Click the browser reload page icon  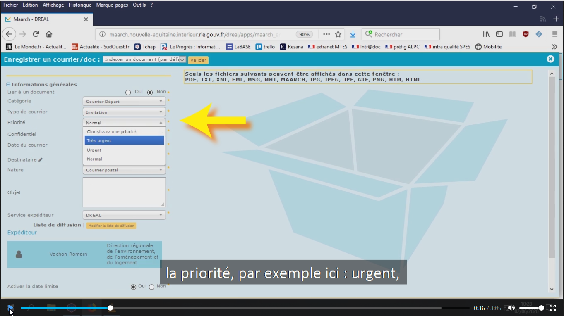tap(36, 34)
